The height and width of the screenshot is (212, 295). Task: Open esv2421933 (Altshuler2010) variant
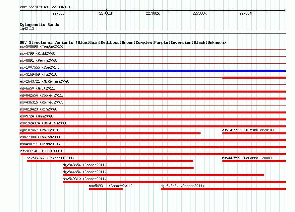[x=248, y=130]
